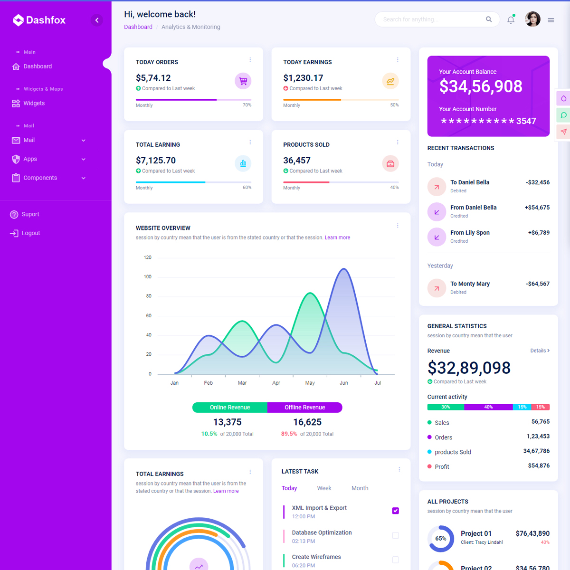This screenshot has height=570, width=570.
Task: Click Learn more in Website Overview
Action: coord(337,237)
